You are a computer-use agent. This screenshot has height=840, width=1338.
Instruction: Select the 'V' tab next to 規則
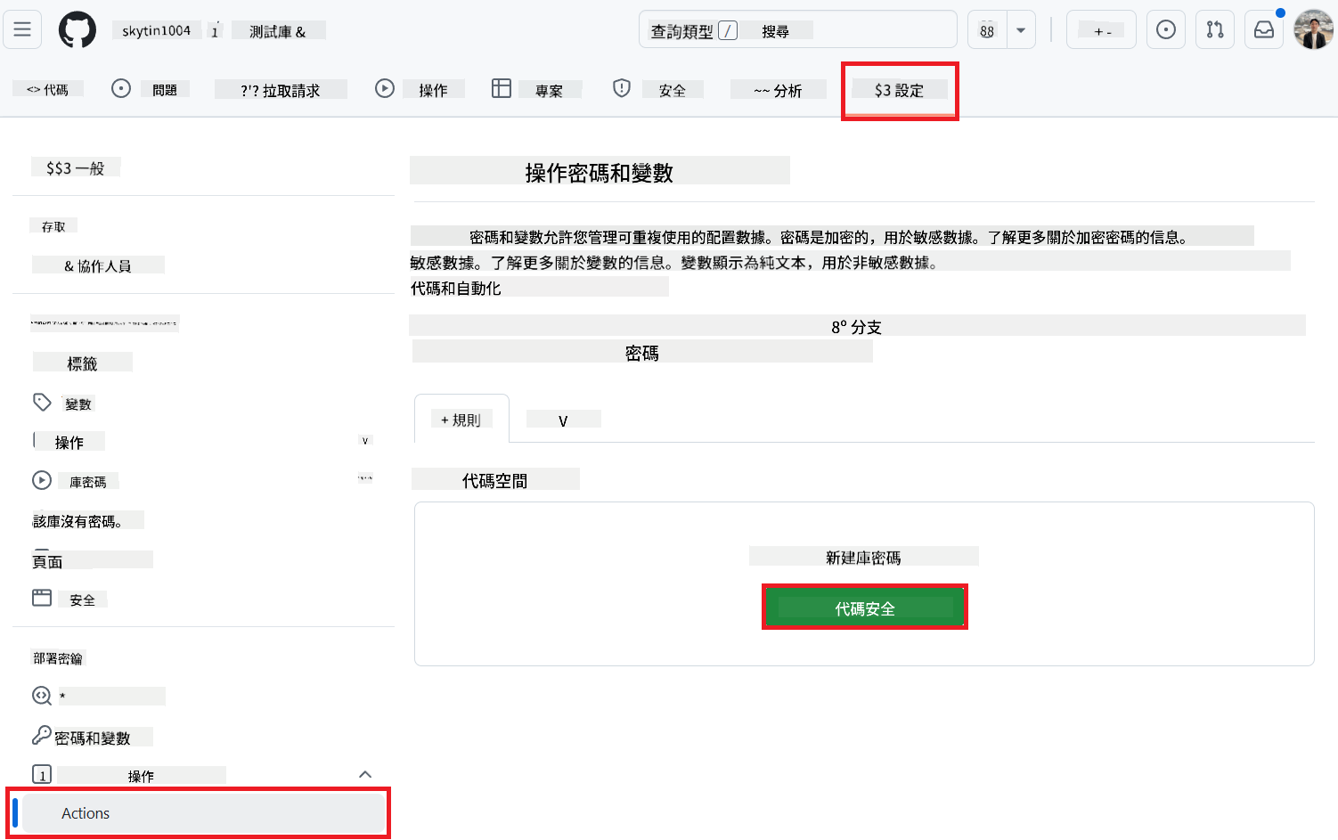click(x=563, y=420)
